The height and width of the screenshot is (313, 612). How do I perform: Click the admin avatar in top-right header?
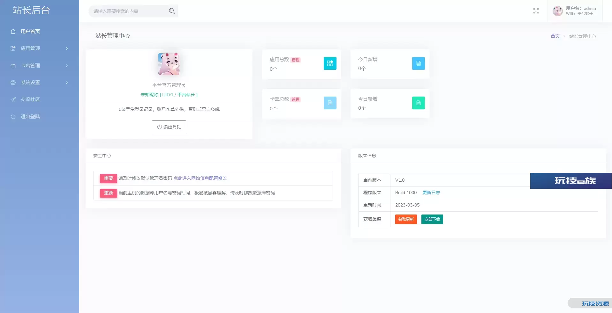click(557, 11)
